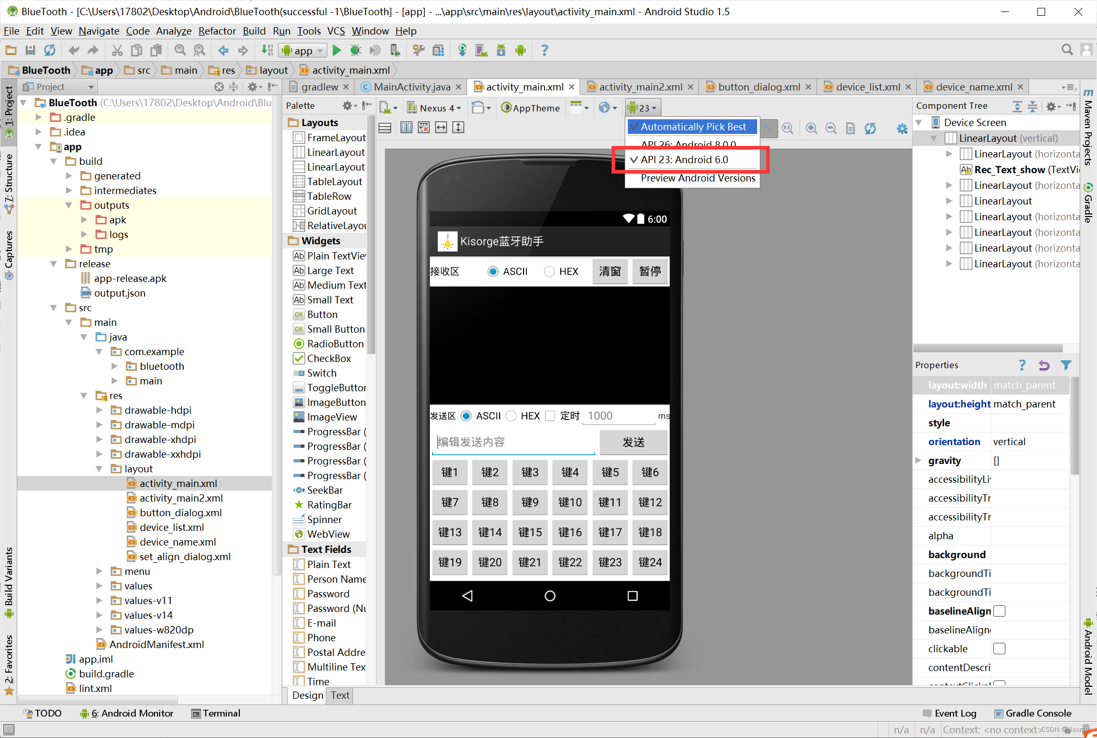Image resolution: width=1097 pixels, height=738 pixels.
Task: Toggle the 定时 checkbox in preview
Action: pos(550,416)
